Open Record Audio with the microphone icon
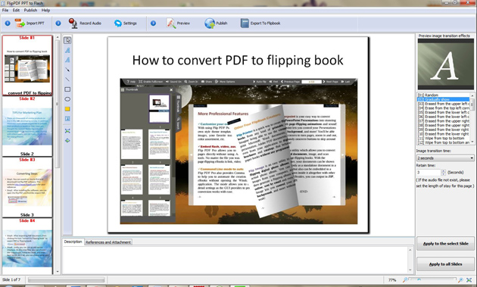 click(85, 23)
